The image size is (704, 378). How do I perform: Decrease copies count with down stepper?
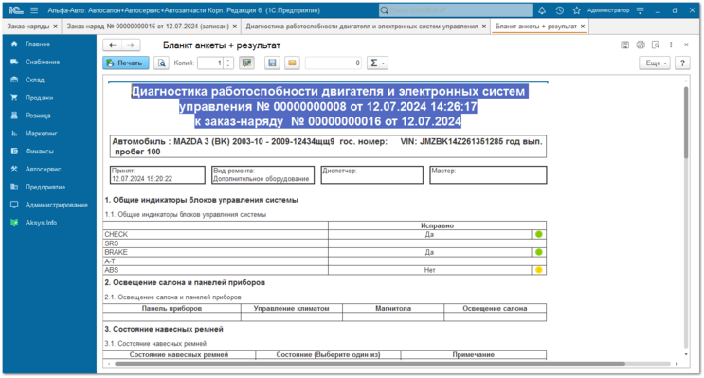click(x=228, y=66)
